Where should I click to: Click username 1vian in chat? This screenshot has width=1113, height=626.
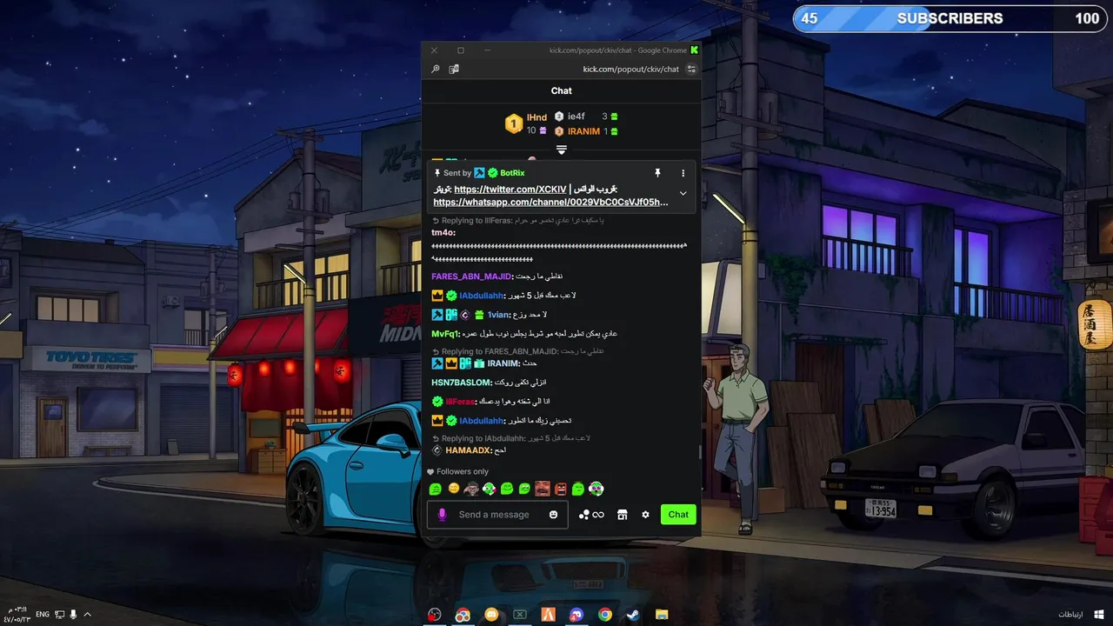[498, 315]
